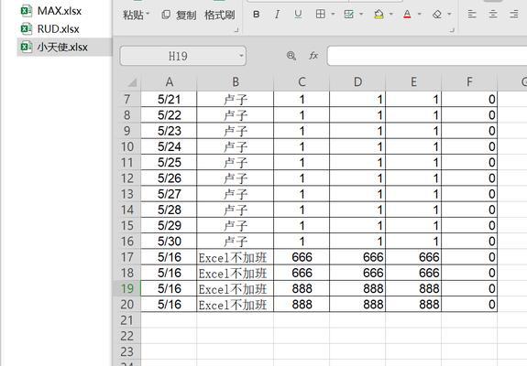527x366 pixels.
Task: Apply cell borders icon
Action: pyautogui.click(x=321, y=14)
